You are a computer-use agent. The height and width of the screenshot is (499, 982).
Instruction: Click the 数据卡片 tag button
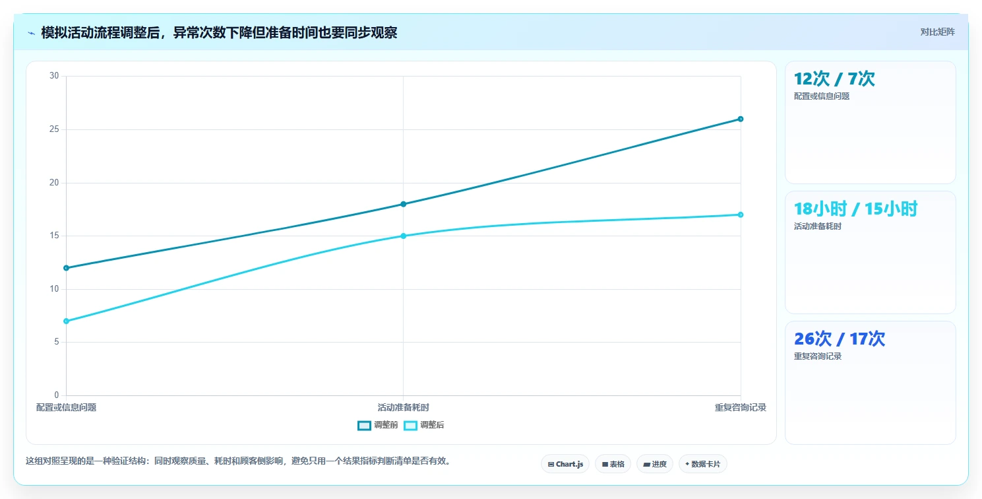(x=703, y=464)
